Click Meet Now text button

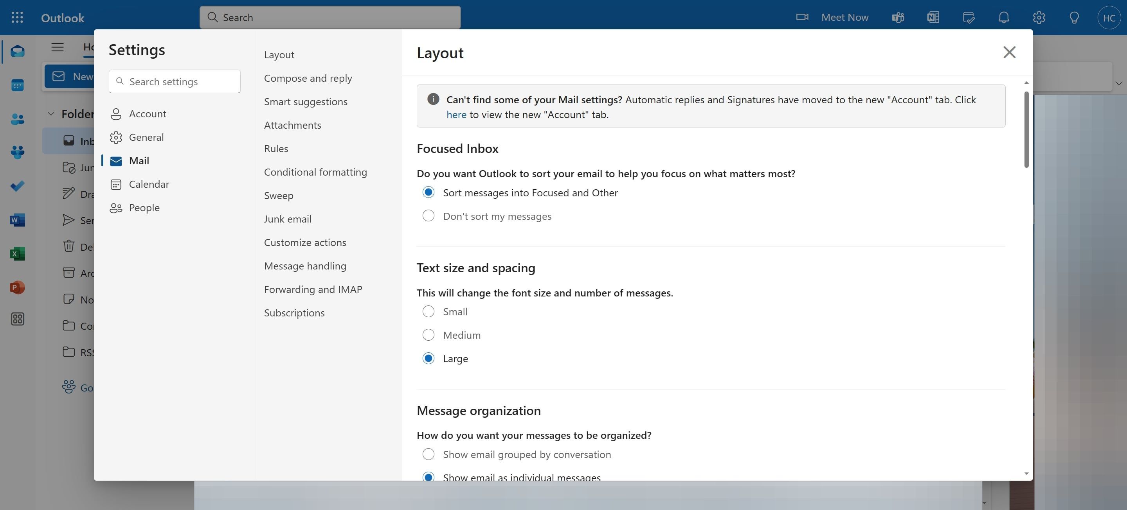[845, 17]
